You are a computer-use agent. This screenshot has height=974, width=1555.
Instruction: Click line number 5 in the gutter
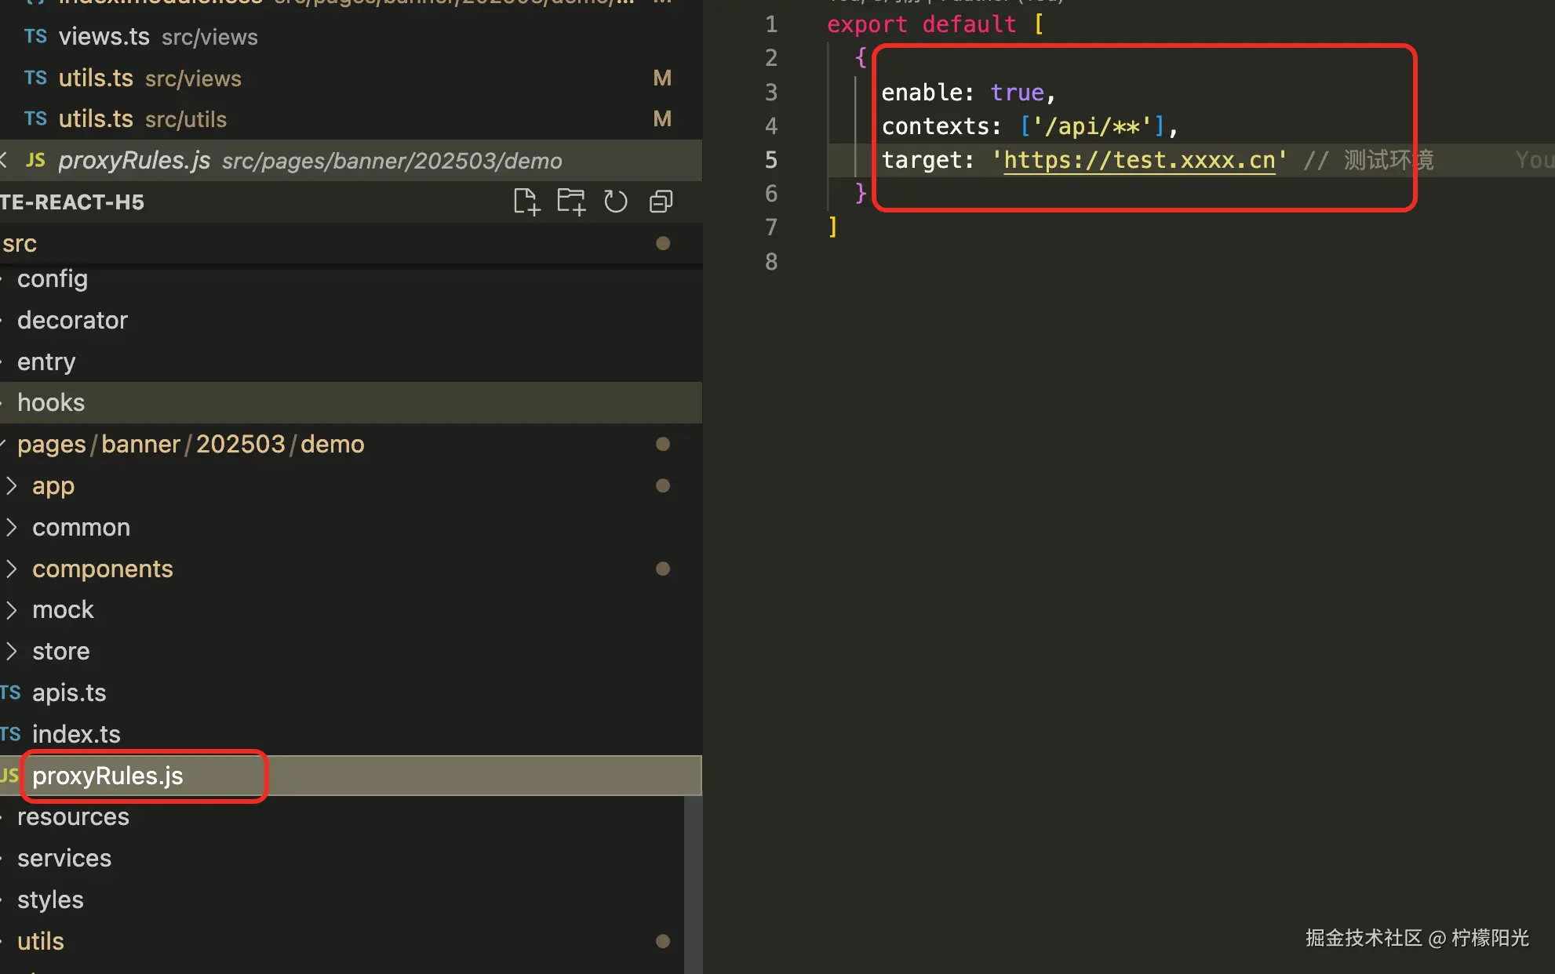pos(771,161)
